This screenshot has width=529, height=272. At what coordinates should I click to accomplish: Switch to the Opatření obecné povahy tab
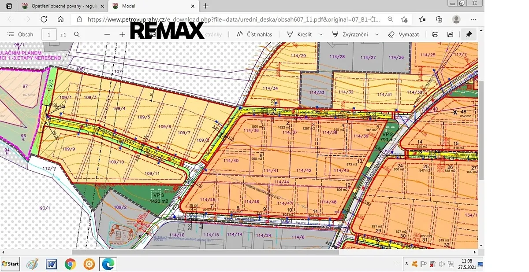point(63,6)
